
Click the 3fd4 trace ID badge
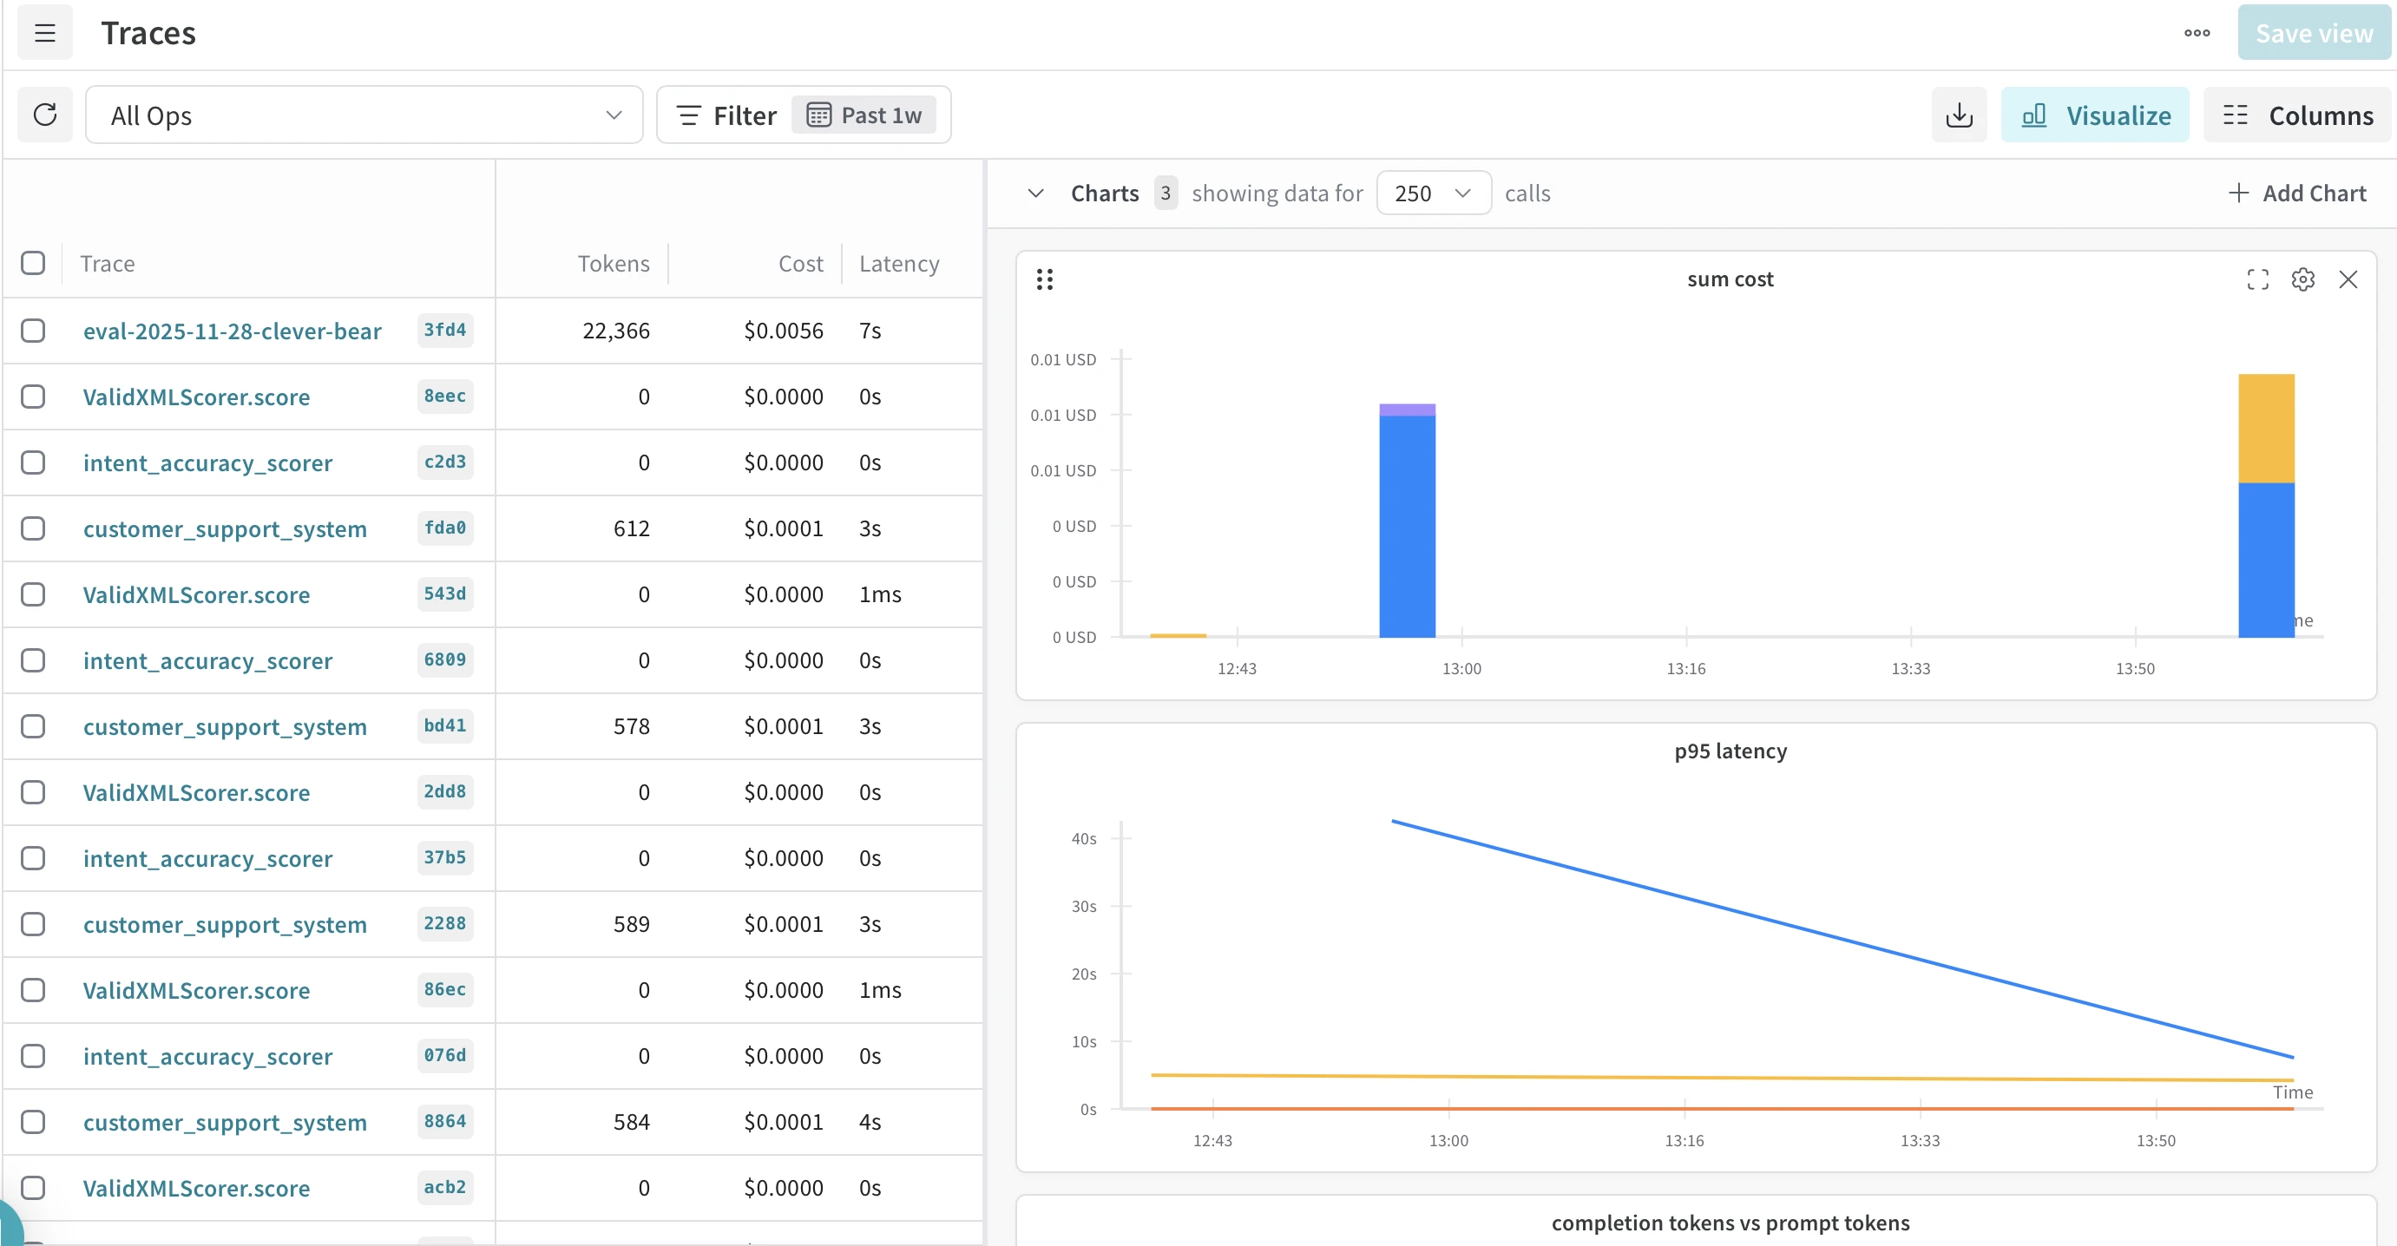445,331
